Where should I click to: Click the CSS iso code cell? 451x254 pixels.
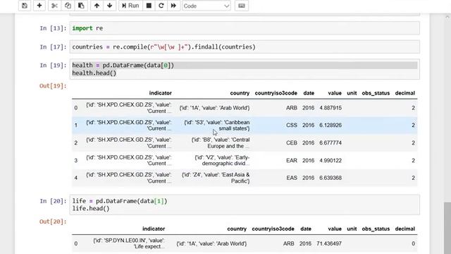[x=292, y=126]
